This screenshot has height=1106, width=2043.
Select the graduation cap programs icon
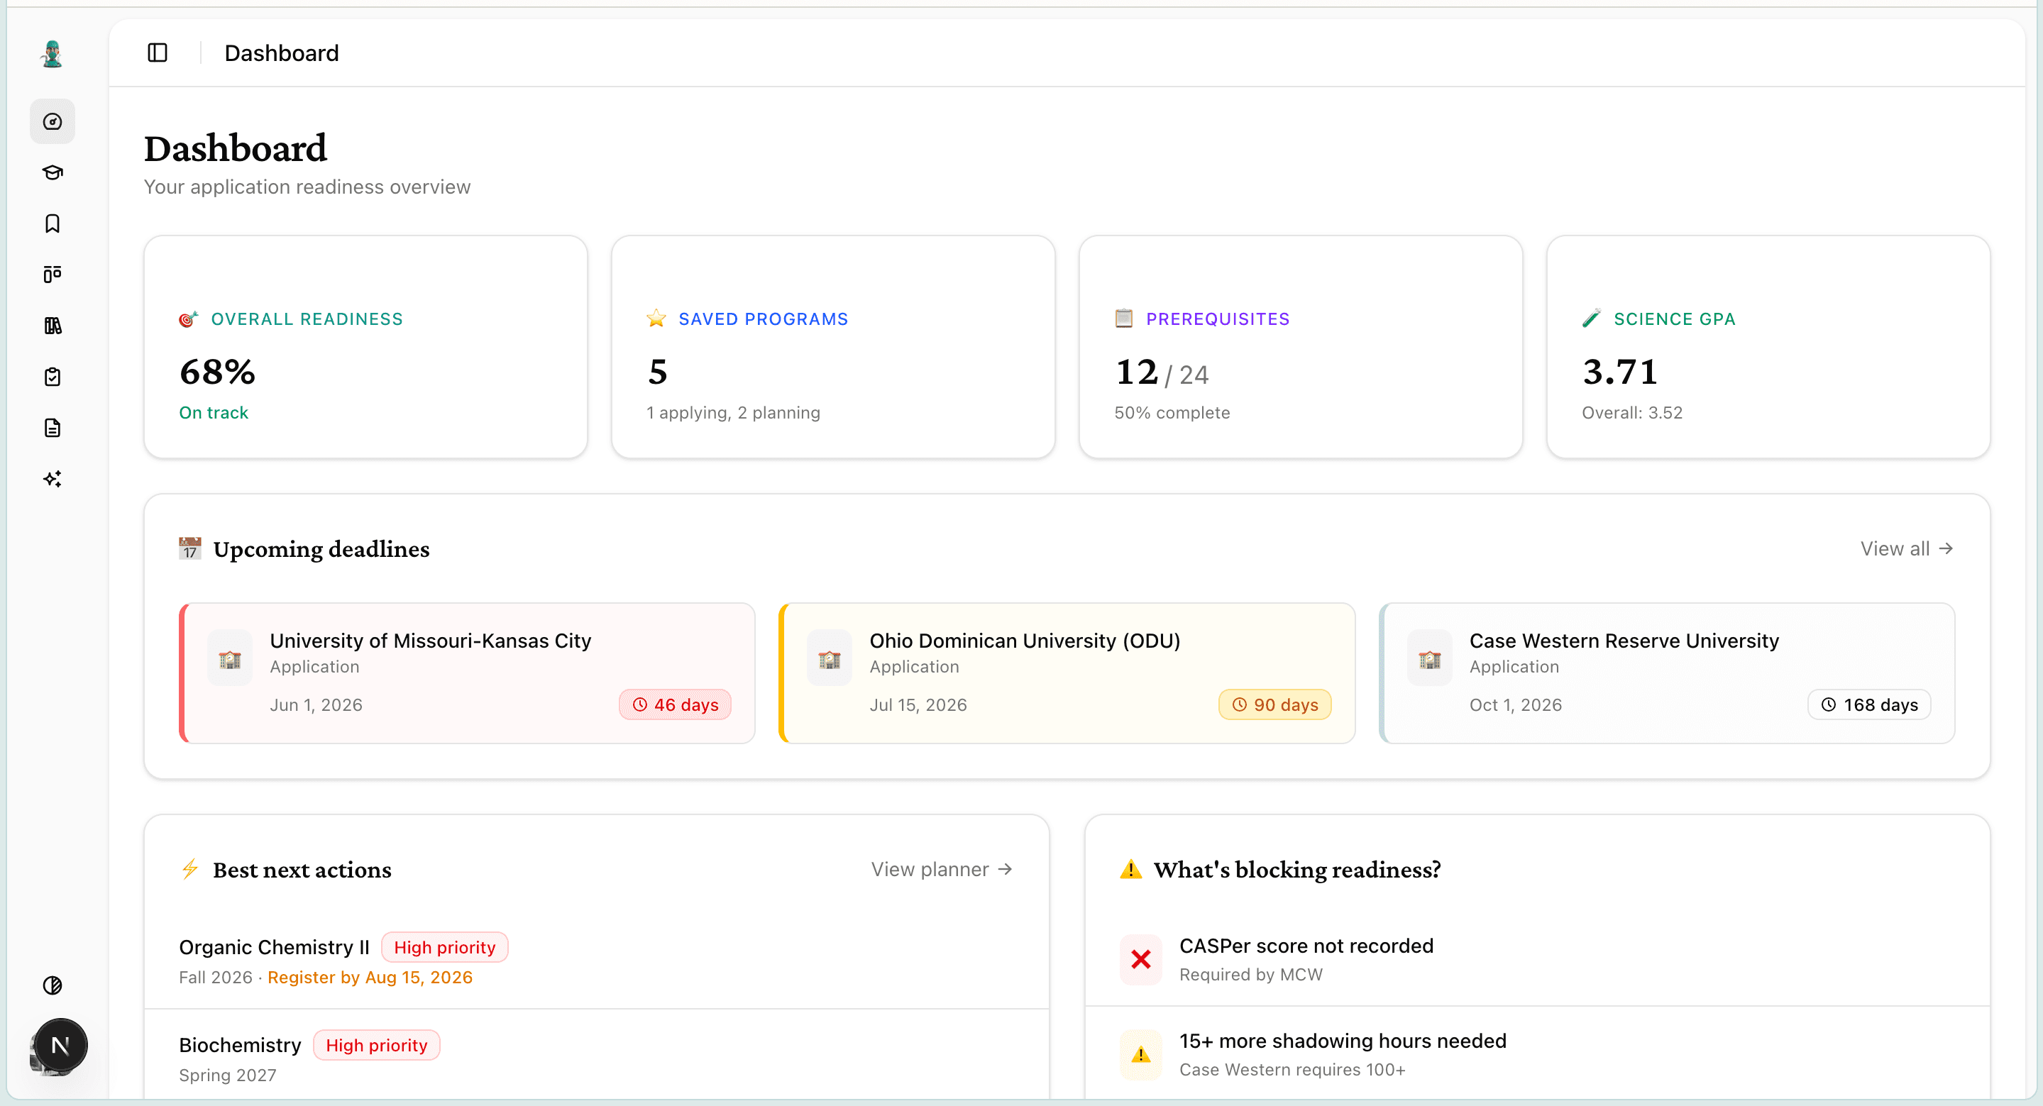pyautogui.click(x=53, y=172)
